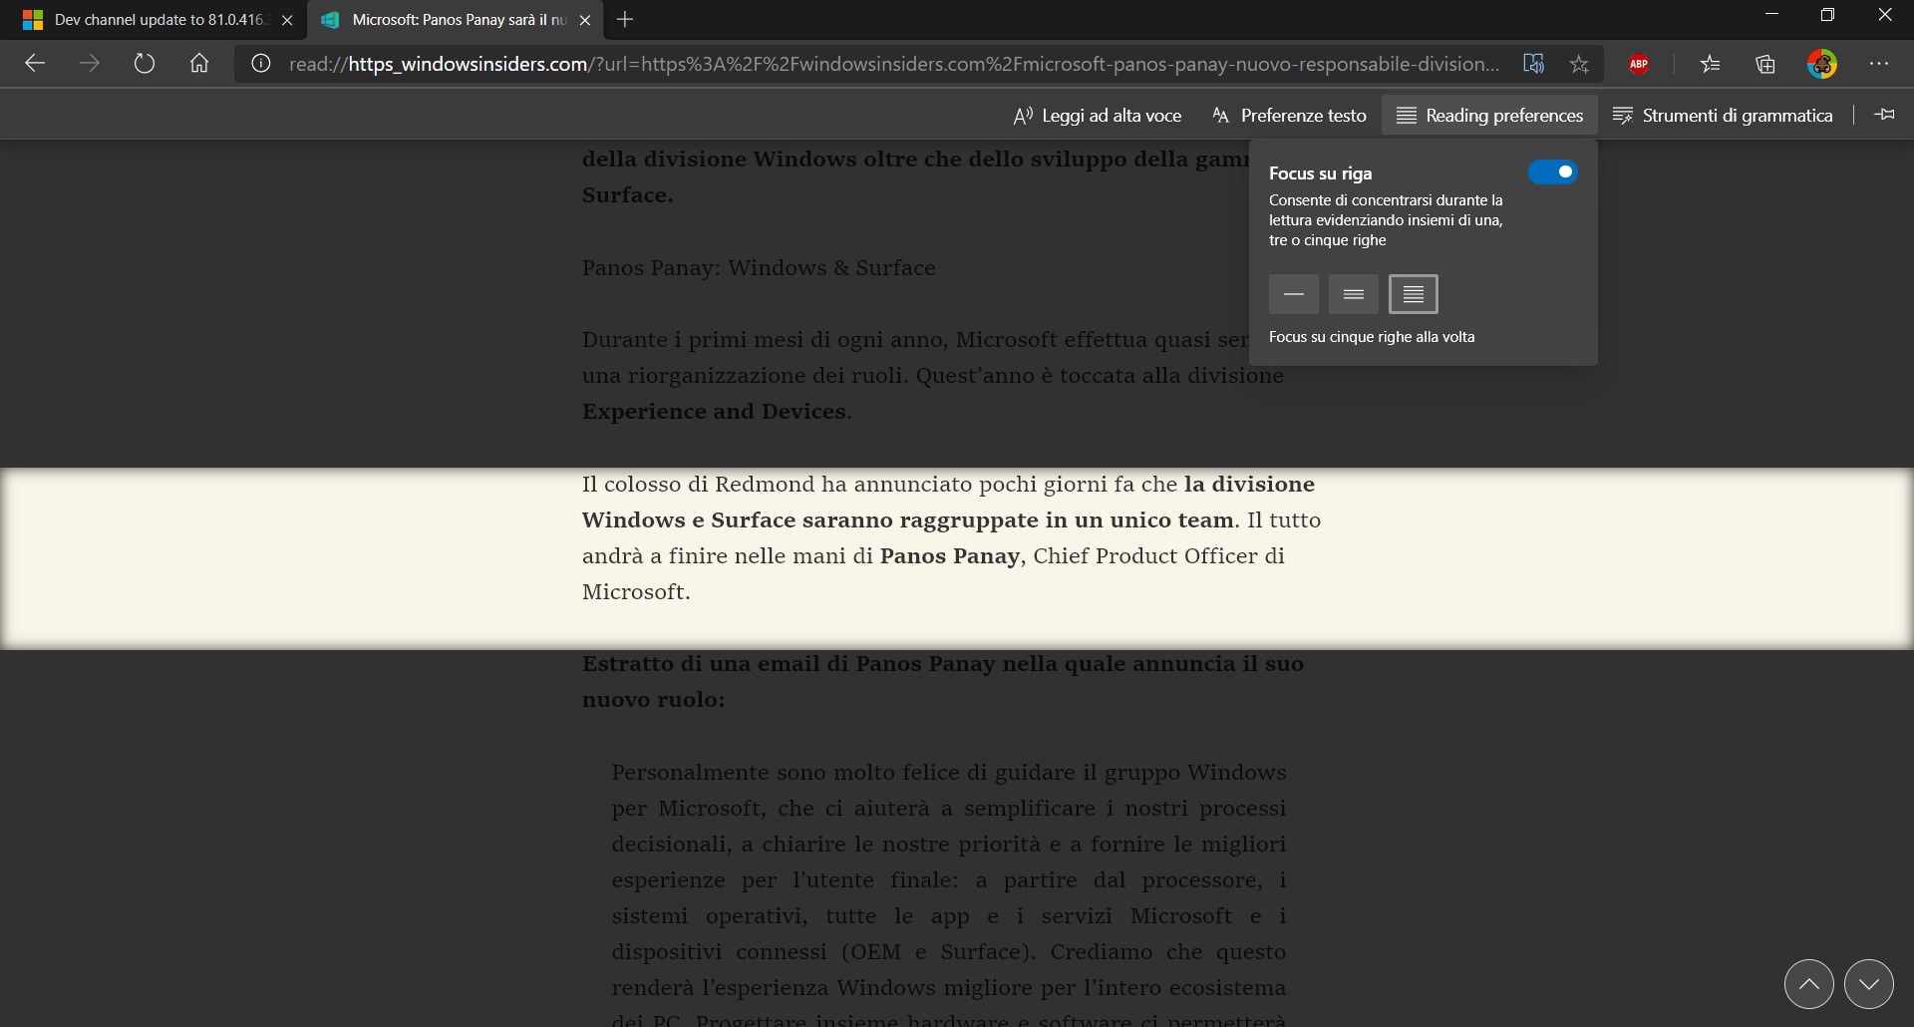Turn off Focus su riga toggle
This screenshot has height=1027, width=1914.
(1552, 172)
